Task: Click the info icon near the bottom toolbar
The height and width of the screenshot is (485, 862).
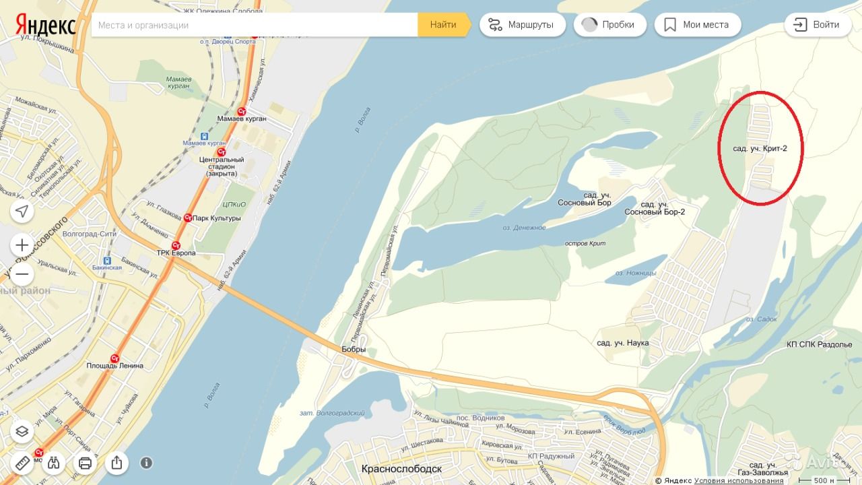Action: click(146, 463)
